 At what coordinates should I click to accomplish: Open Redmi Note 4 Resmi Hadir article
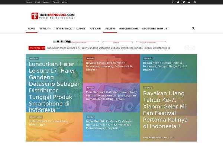point(165,66)
